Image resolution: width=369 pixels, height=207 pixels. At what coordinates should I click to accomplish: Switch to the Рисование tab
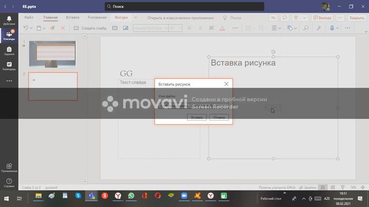click(97, 17)
